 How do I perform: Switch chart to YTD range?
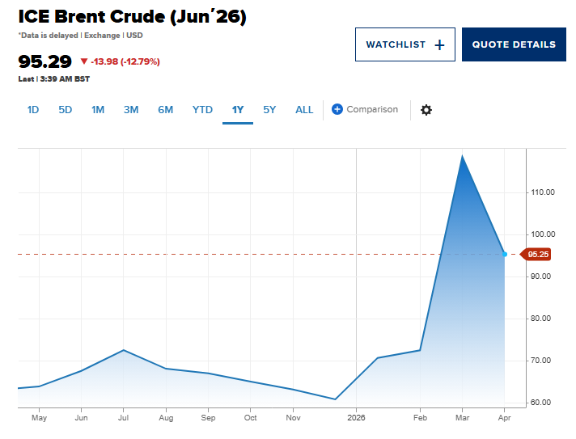202,110
